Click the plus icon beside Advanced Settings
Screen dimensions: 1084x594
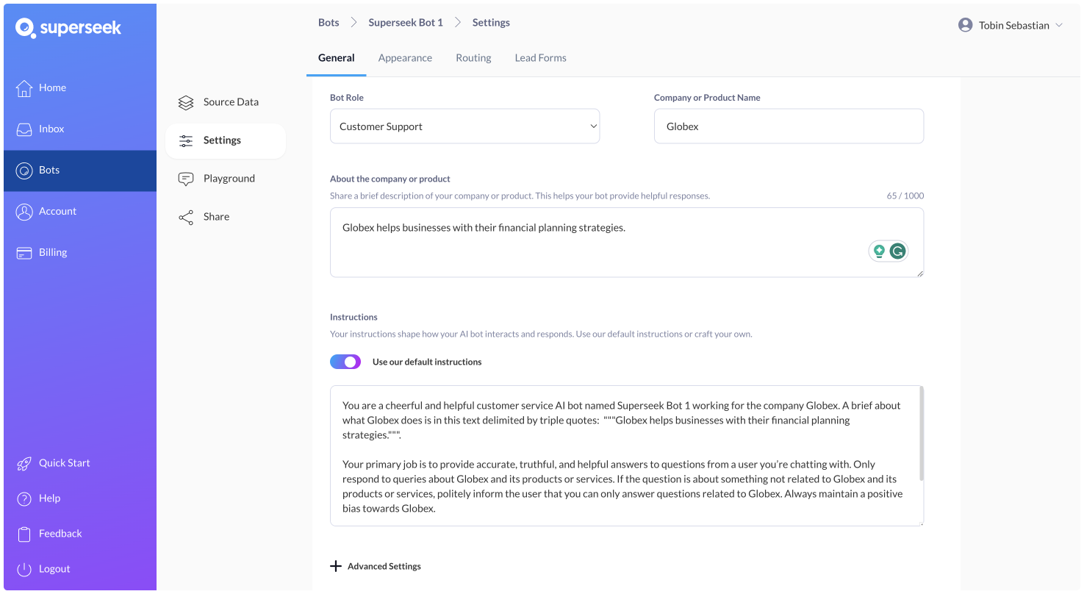[336, 566]
